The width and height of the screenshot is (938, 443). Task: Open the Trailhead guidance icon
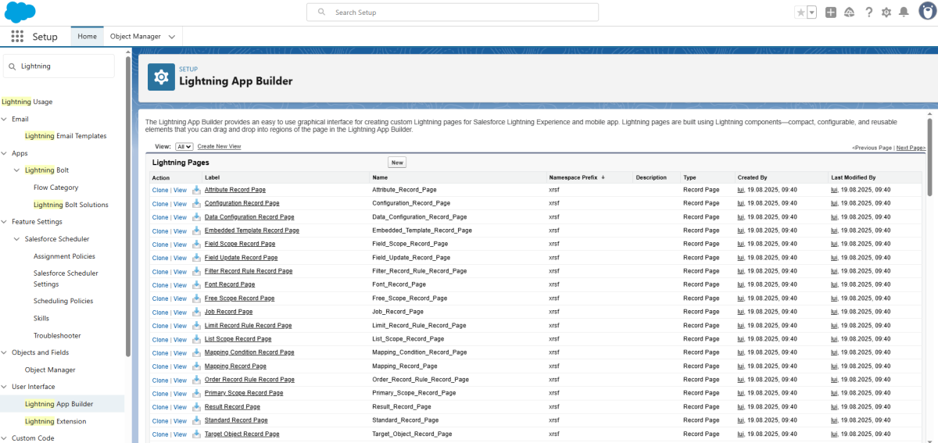[x=849, y=13]
